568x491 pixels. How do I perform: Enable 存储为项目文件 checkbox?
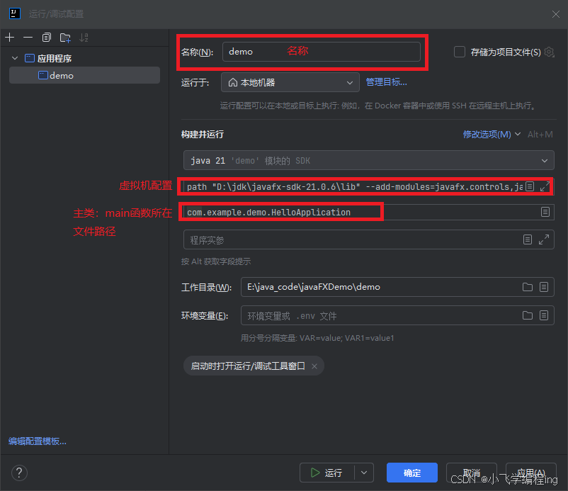460,52
